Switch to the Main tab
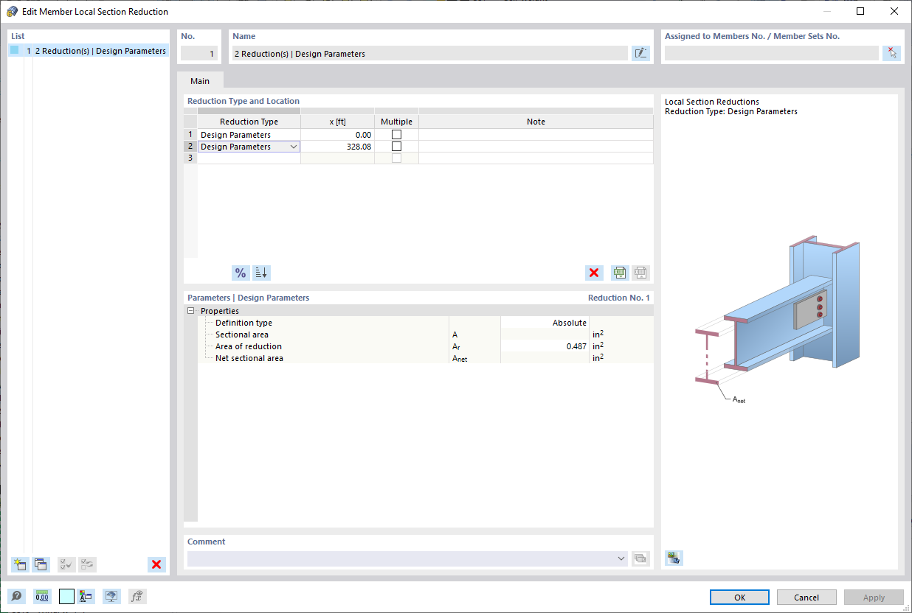This screenshot has width=912, height=613. tap(200, 81)
